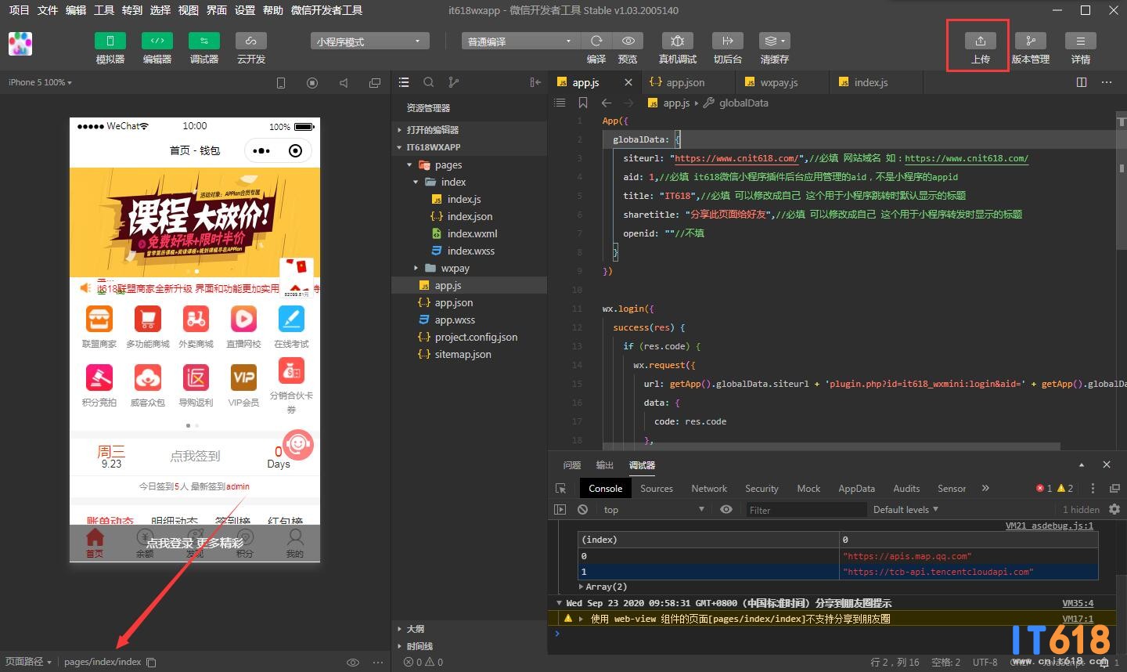Viewport: 1127px width, 672px height.
Task: Split the editor view icon
Action: 1082,82
